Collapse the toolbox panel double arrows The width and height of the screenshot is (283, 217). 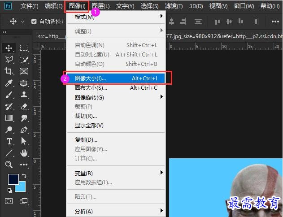4,32
